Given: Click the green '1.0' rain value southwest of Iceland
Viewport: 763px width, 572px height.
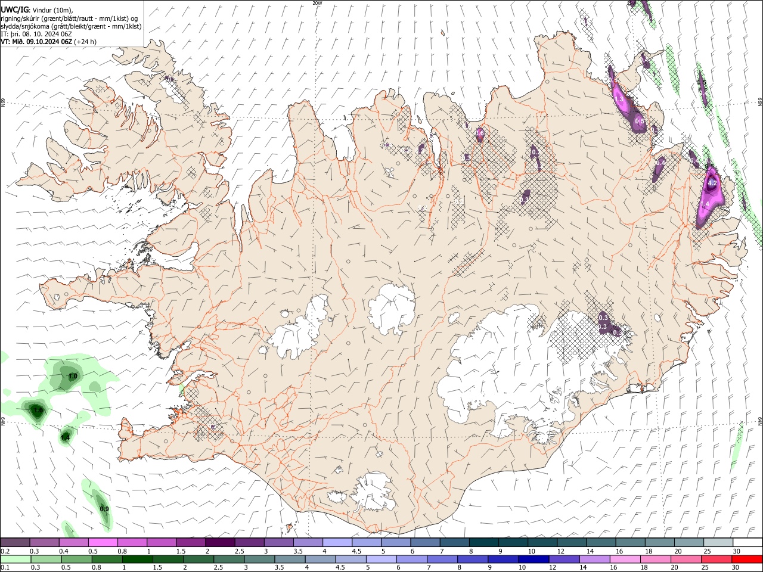Looking at the screenshot, I should [73, 377].
